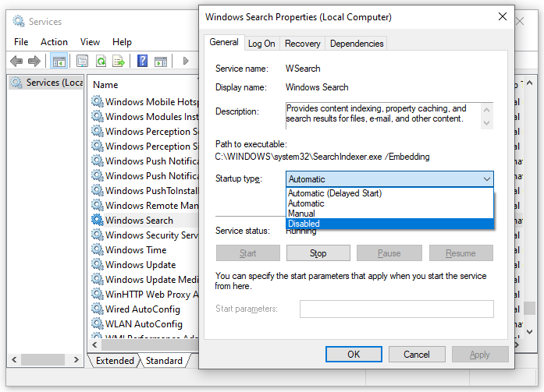Click the gear icon next to Windows Update
The width and height of the screenshot is (544, 392).
(98, 264)
